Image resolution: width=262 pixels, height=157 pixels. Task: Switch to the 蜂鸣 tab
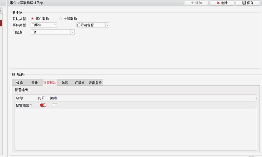[20, 83]
